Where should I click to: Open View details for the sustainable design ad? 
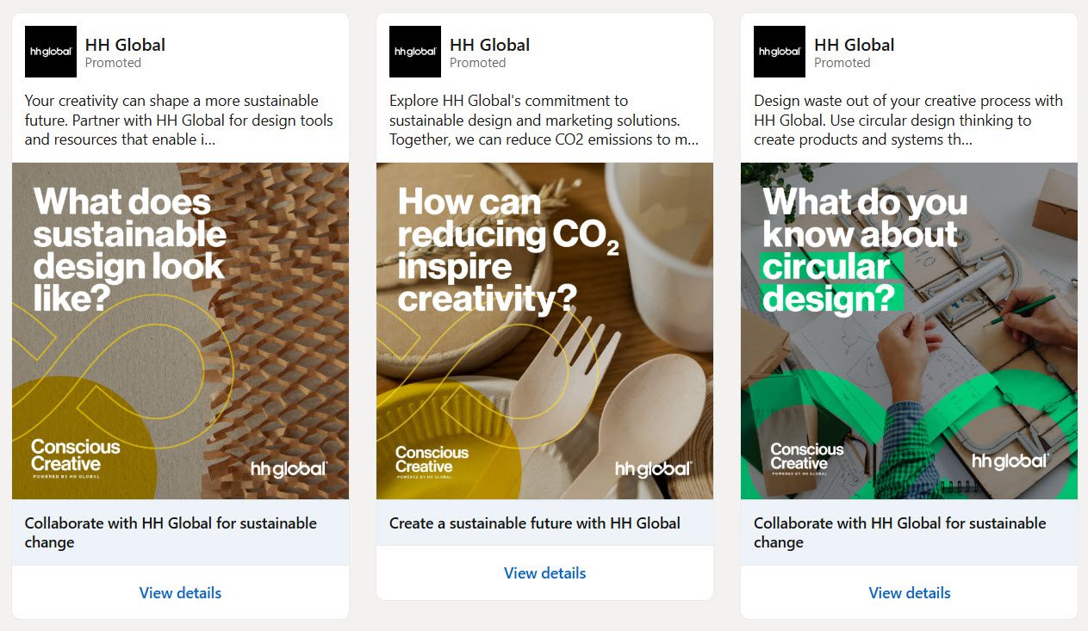tap(180, 592)
